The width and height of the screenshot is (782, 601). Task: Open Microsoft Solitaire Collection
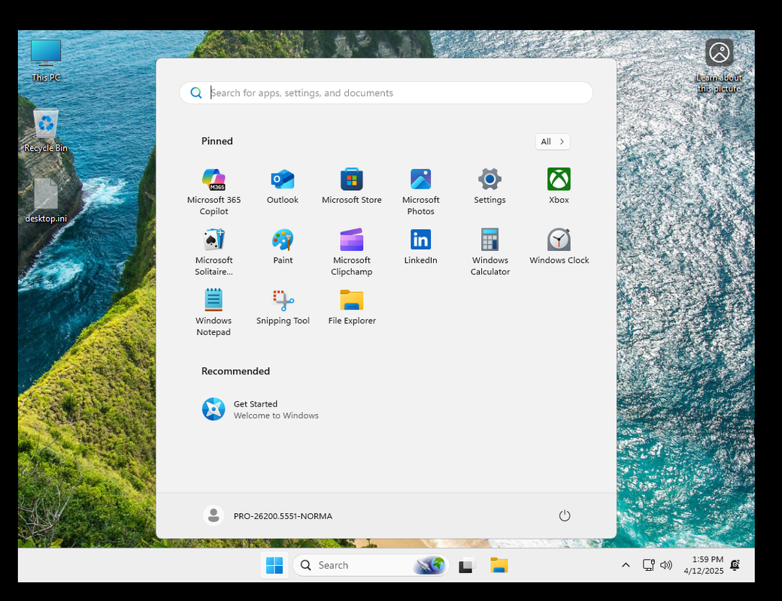pyautogui.click(x=214, y=252)
